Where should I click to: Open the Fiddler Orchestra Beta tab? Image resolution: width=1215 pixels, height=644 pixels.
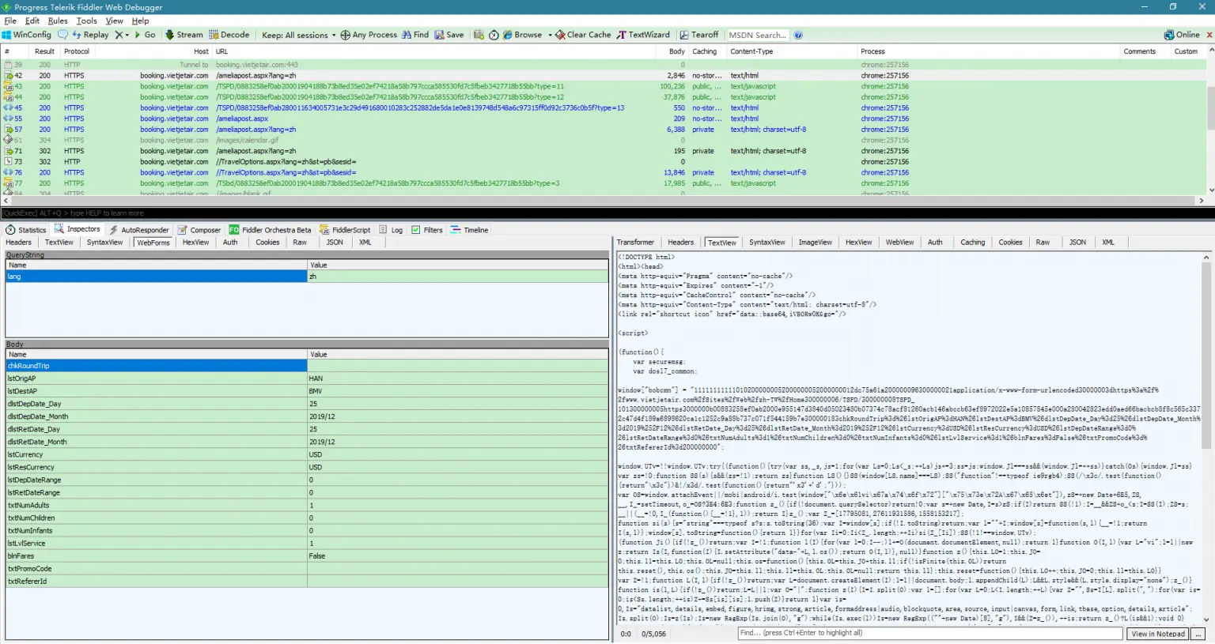[271, 230]
